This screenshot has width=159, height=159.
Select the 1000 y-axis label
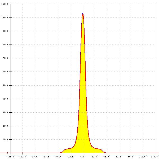(5, 140)
